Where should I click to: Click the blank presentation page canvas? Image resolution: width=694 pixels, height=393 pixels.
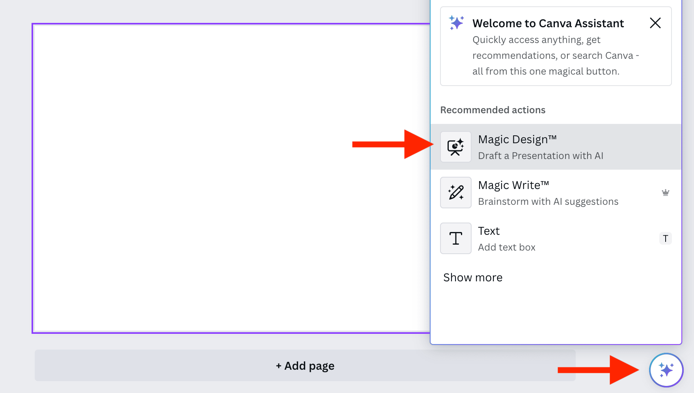[x=231, y=178]
